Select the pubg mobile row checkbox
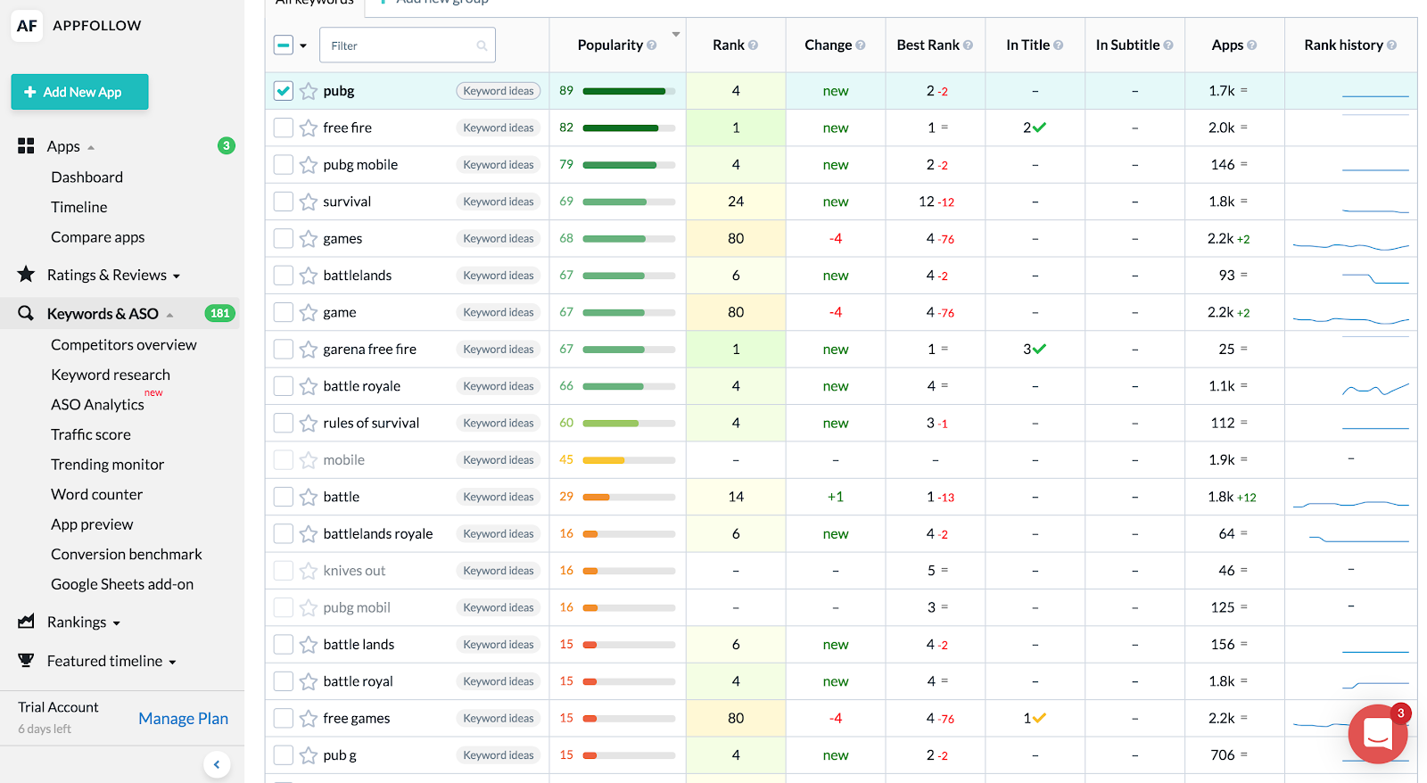This screenshot has width=1427, height=783. [x=284, y=165]
